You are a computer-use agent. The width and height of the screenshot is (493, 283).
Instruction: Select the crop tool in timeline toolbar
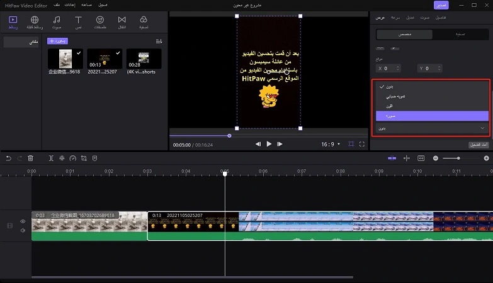pos(84,158)
